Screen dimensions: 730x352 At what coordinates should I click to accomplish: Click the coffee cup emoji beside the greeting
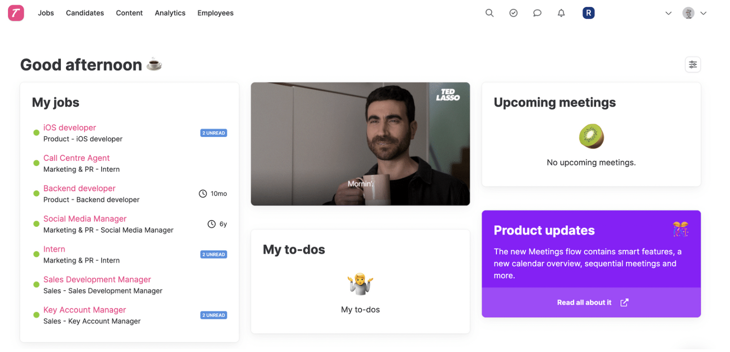pos(154,64)
